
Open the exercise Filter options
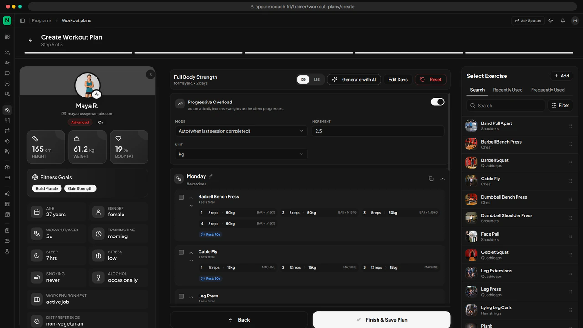pyautogui.click(x=560, y=105)
